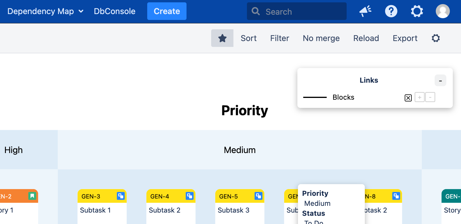Image resolution: width=461 pixels, height=224 pixels.
Task: Click the Create button
Action: 167,11
